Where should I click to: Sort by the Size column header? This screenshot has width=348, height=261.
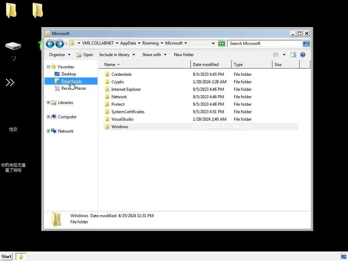tap(286, 64)
